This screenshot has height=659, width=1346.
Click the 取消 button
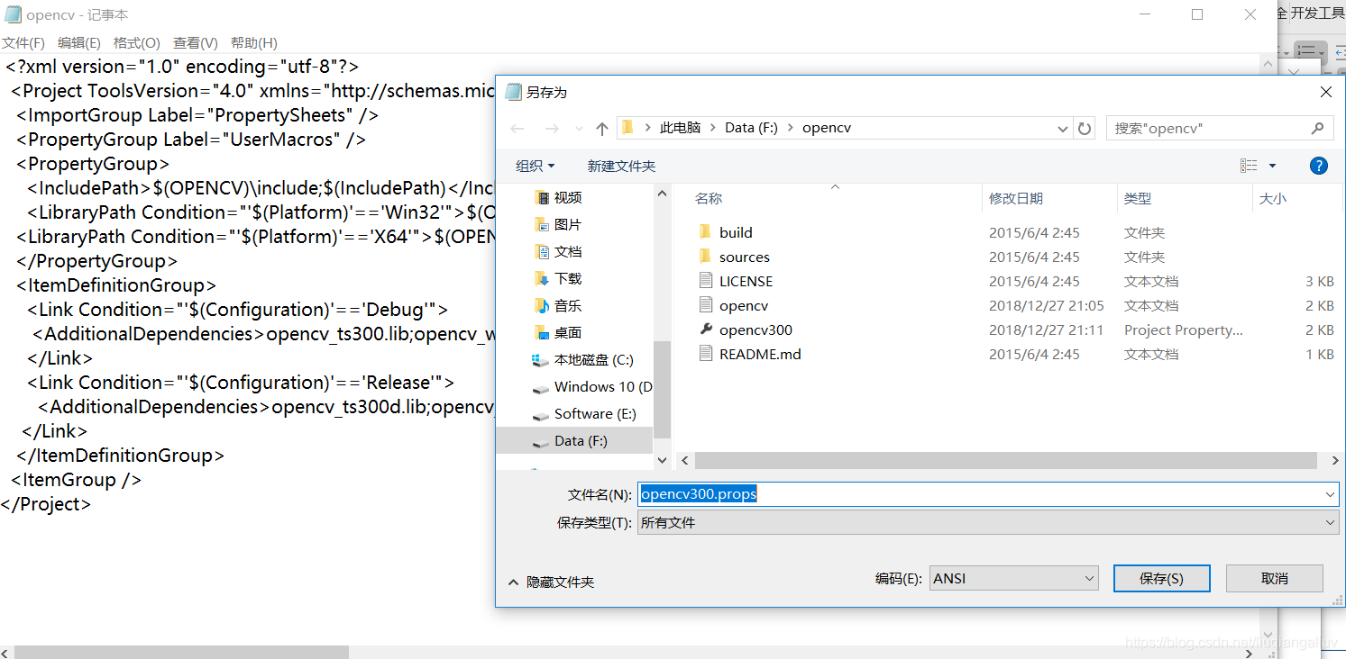point(1274,578)
